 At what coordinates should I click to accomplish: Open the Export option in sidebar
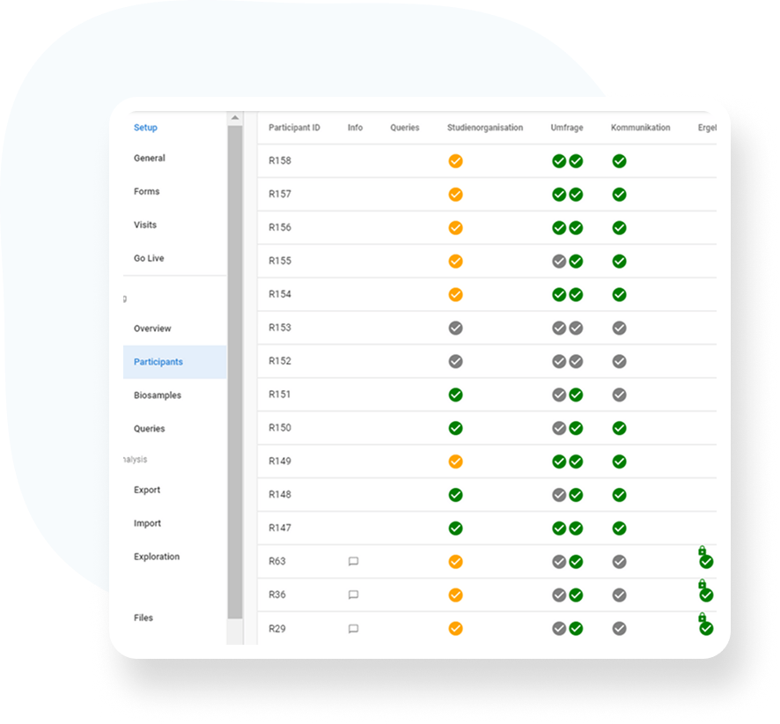tap(147, 490)
